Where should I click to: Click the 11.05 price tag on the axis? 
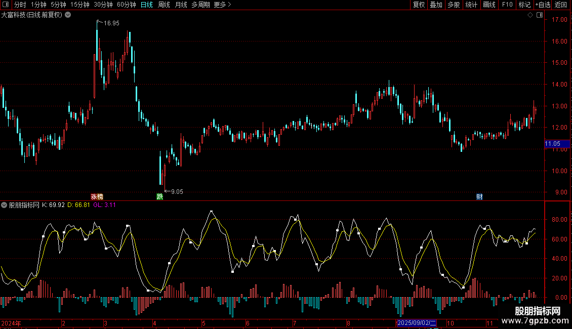pyautogui.click(x=557, y=144)
